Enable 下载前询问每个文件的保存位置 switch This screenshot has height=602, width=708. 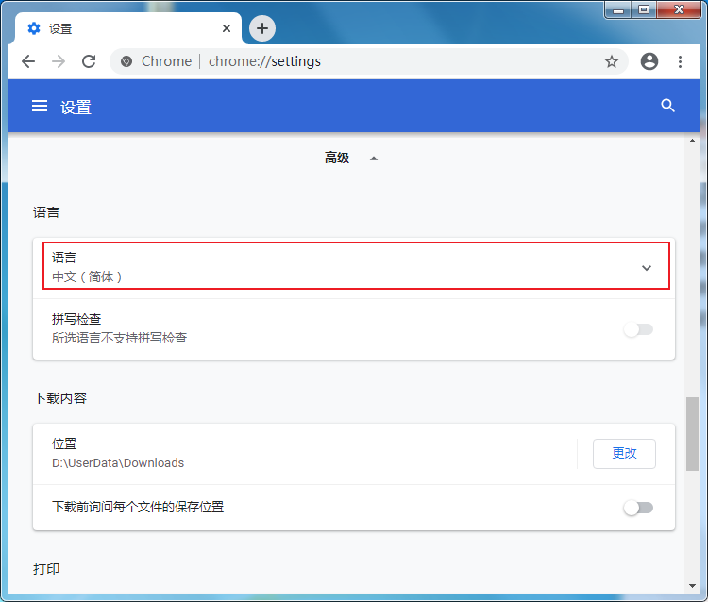point(638,508)
